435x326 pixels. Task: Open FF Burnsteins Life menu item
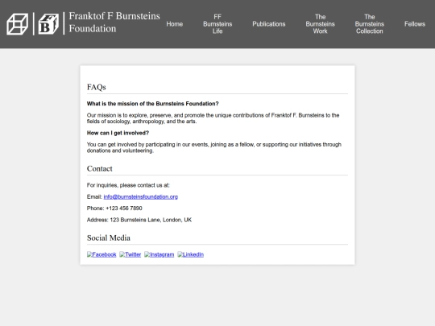pyautogui.click(x=217, y=24)
